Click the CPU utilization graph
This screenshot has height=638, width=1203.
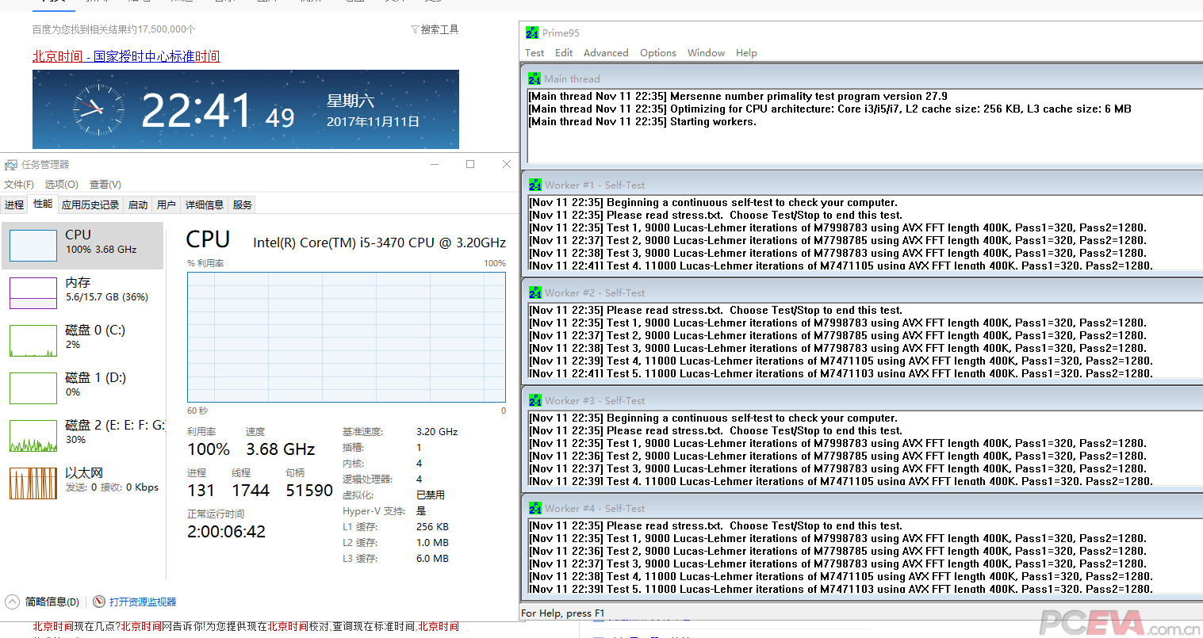coord(347,337)
